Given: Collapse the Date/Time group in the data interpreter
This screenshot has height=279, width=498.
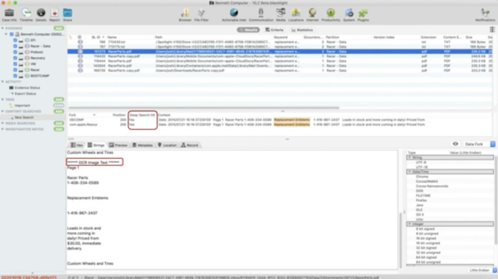Looking at the screenshot, I should pyautogui.click(x=409, y=172).
